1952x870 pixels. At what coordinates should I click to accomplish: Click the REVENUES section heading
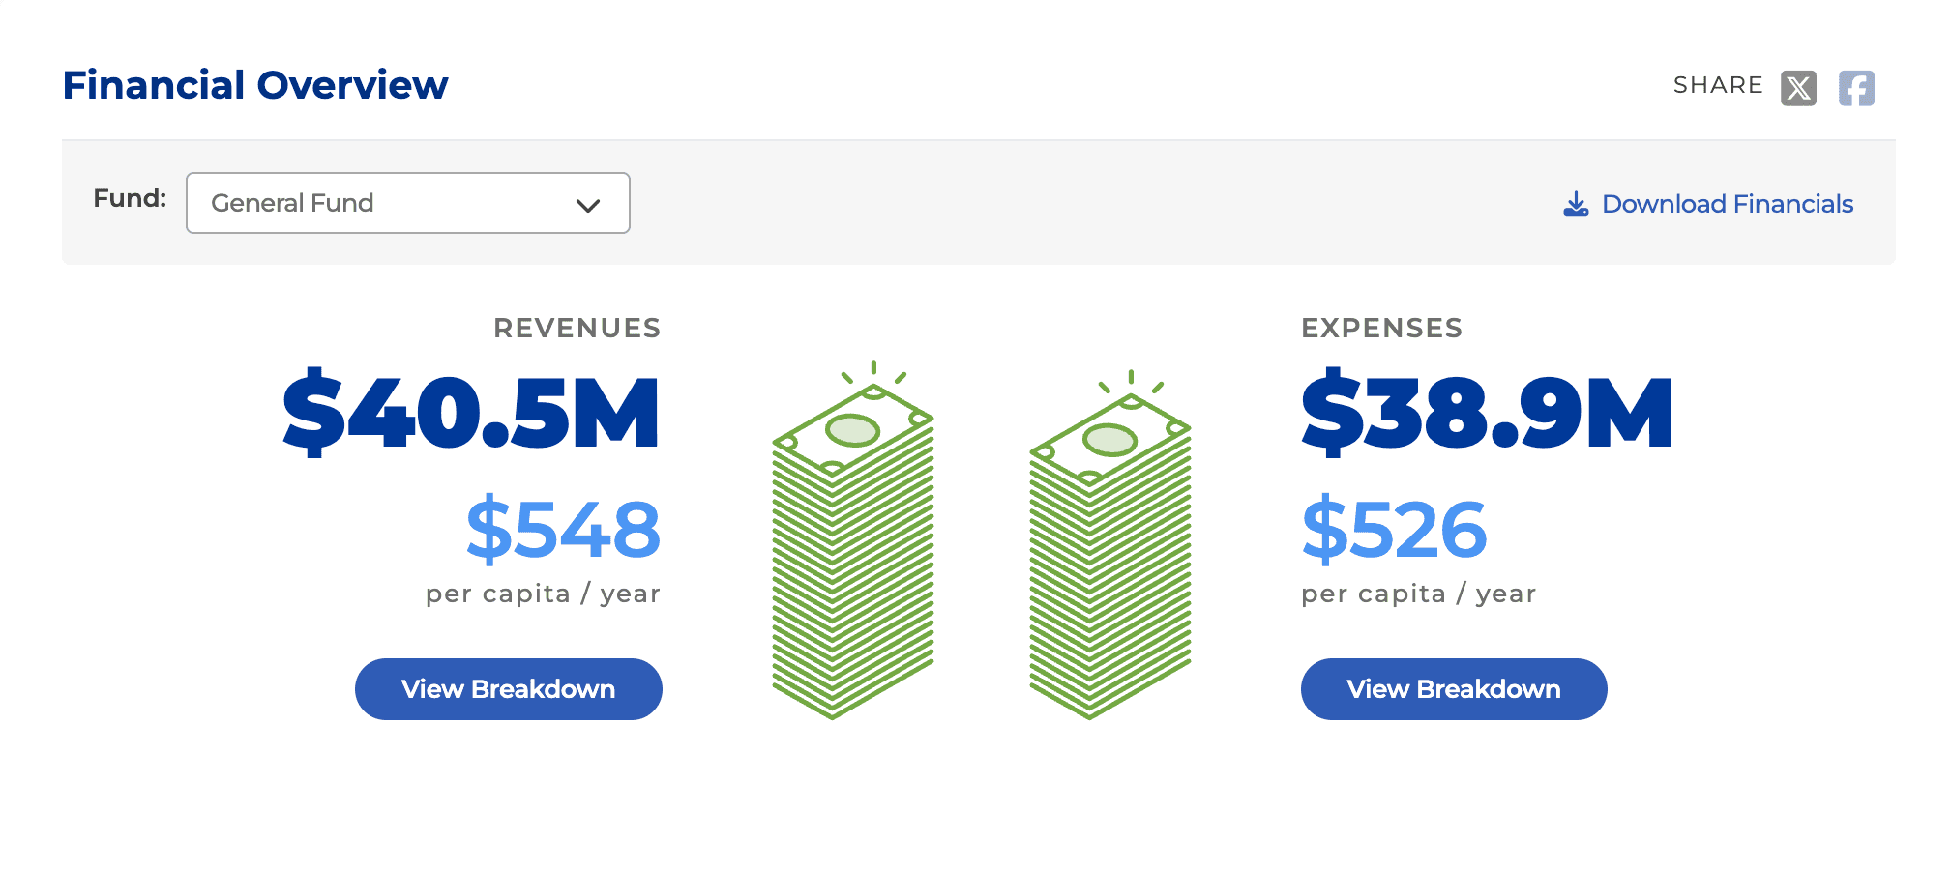point(577,328)
